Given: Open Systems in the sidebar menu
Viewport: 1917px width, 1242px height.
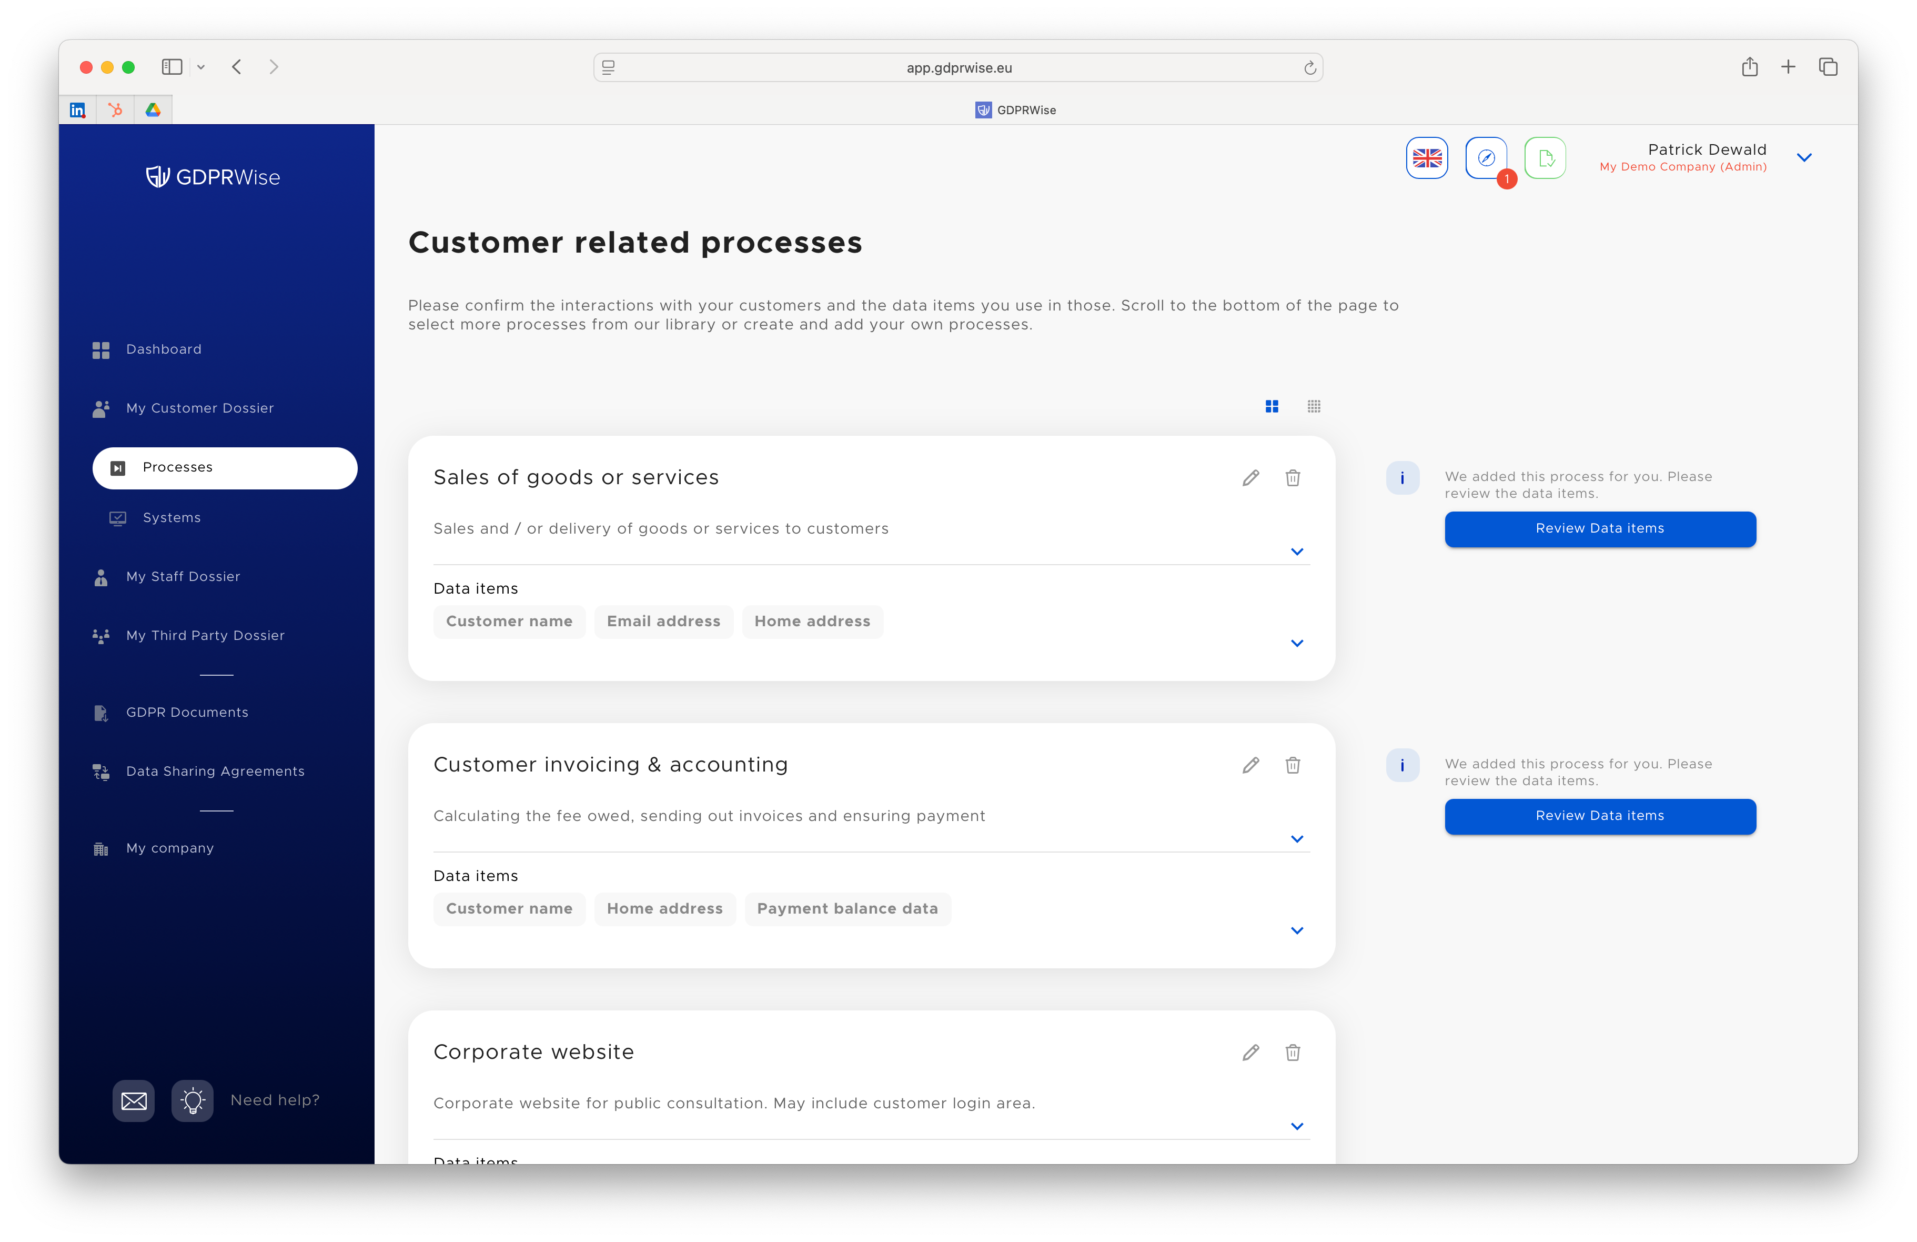Looking at the screenshot, I should click(171, 517).
